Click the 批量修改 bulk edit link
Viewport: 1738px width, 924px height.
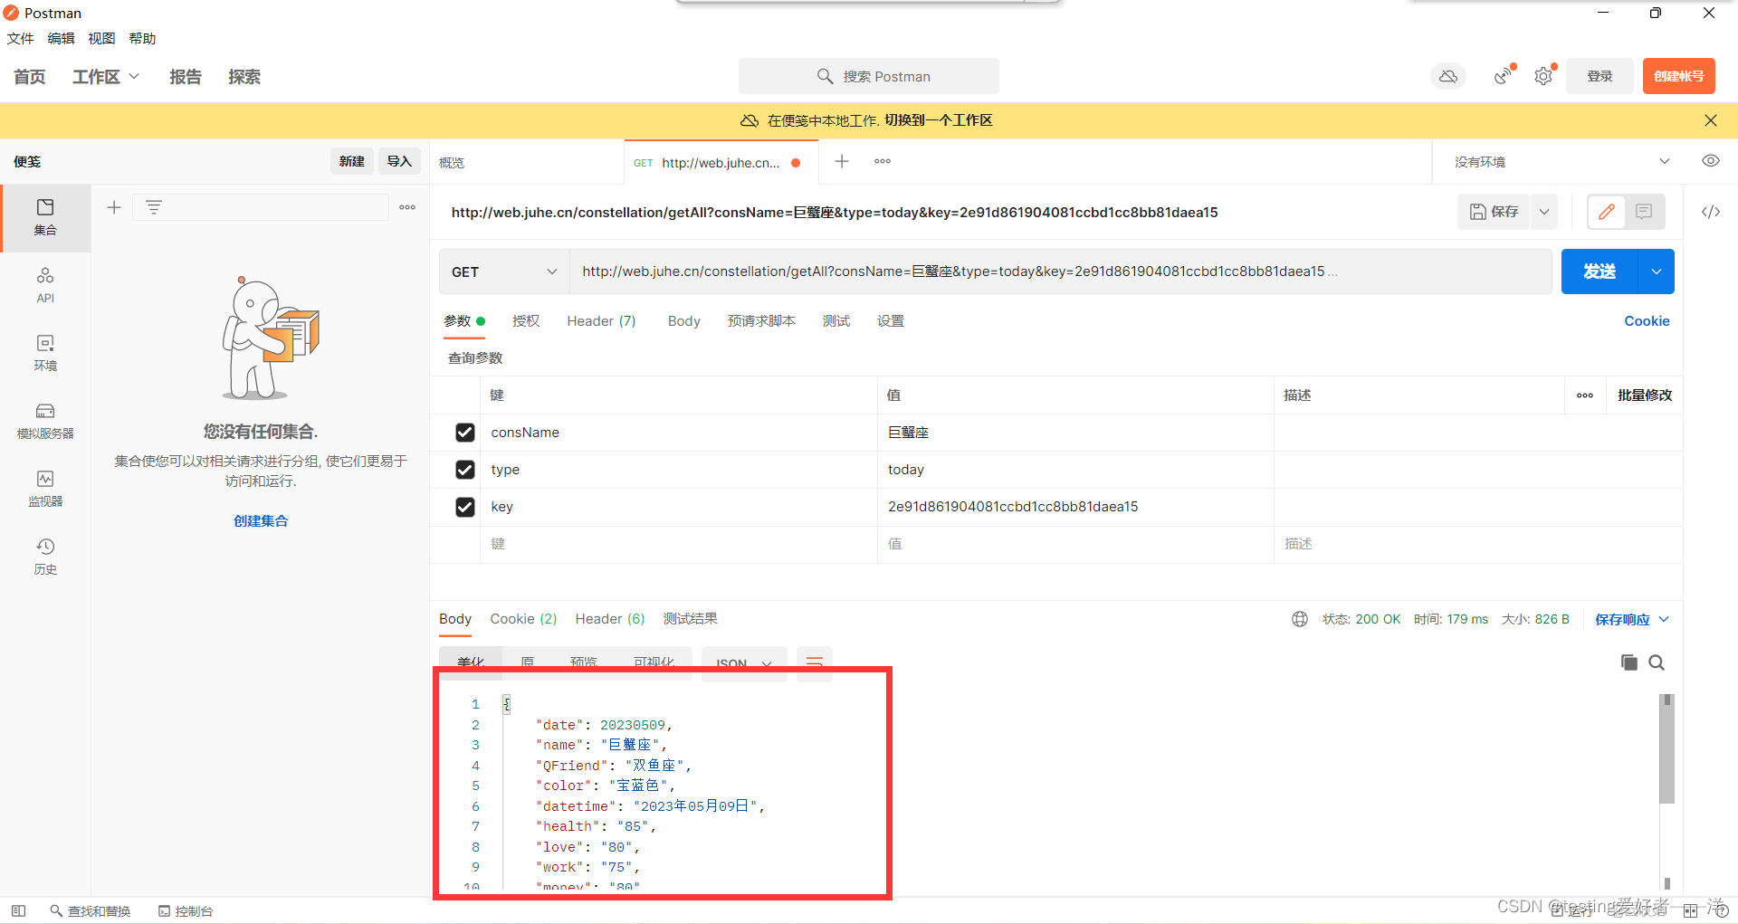tap(1645, 395)
